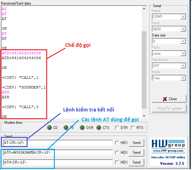Open the www.HW-group.com link
This screenshot has width=192, height=170.
click(x=168, y=151)
